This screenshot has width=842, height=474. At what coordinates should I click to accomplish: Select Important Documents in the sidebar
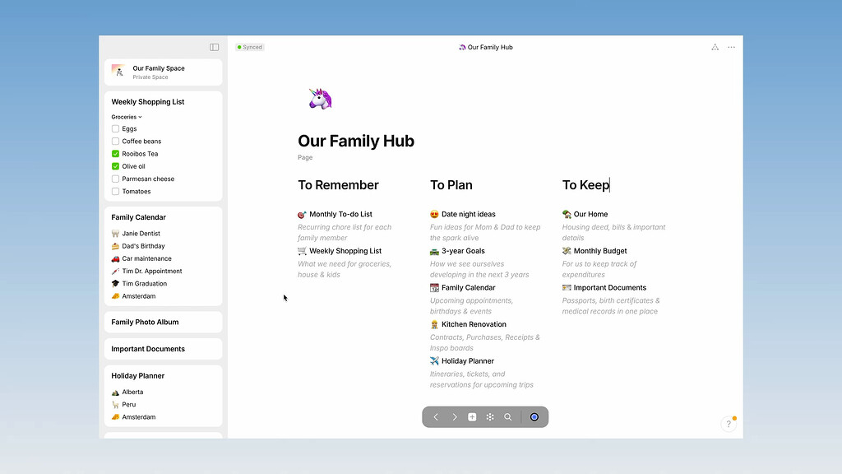[x=148, y=349]
